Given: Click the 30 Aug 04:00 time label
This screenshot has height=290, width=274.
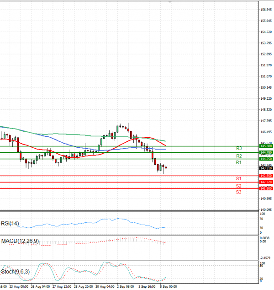Looking at the screenshot, I should (x=105, y=286).
